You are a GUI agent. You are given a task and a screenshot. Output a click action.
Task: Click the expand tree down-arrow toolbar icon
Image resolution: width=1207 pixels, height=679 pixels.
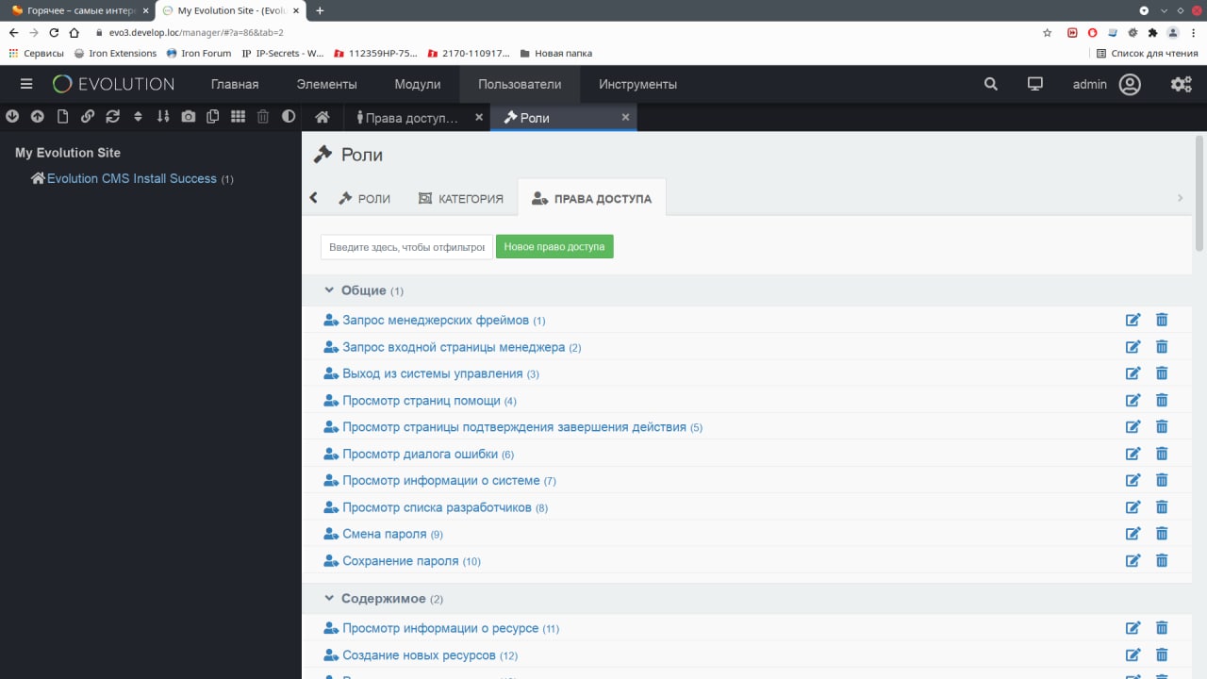12,117
